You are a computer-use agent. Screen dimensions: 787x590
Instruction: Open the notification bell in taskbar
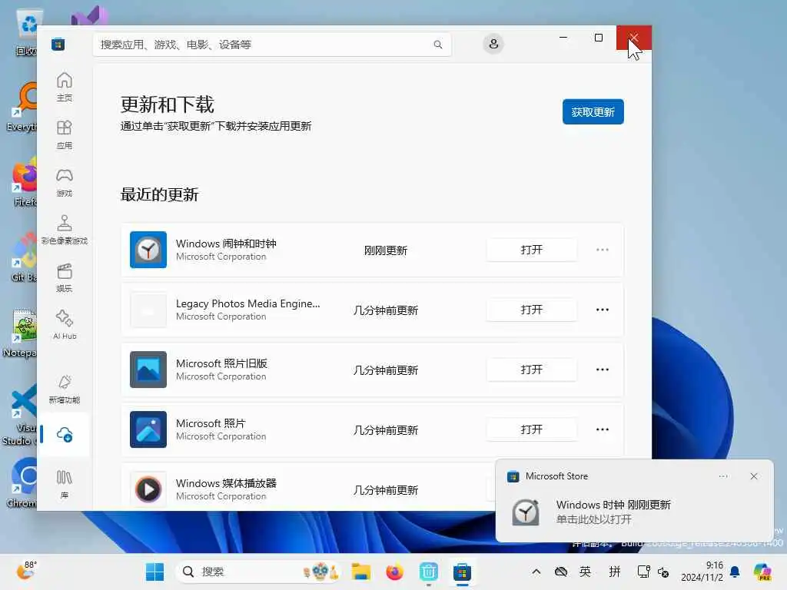(x=735, y=572)
